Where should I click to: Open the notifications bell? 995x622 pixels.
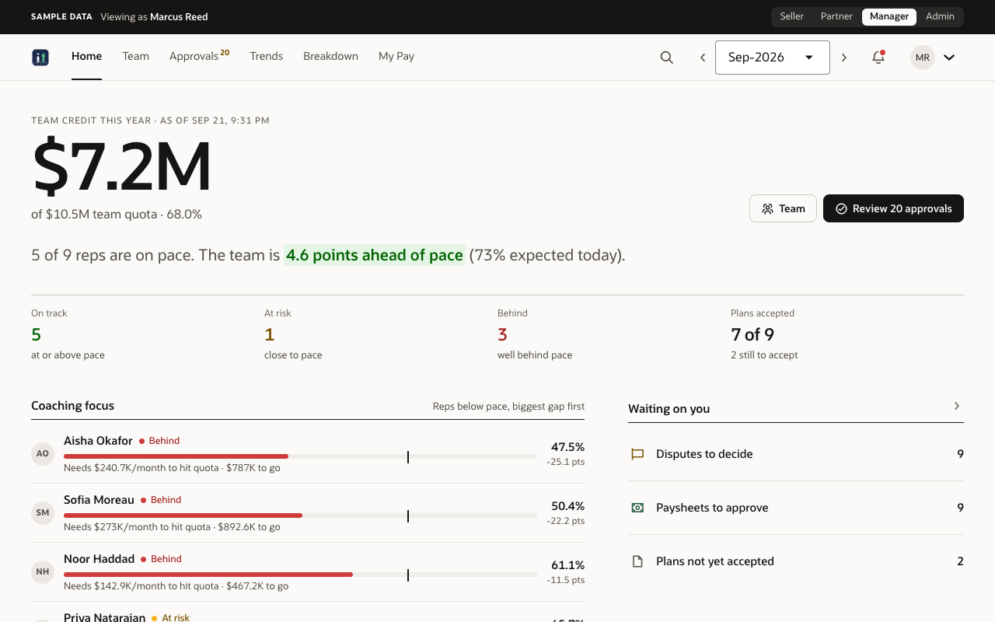click(878, 57)
